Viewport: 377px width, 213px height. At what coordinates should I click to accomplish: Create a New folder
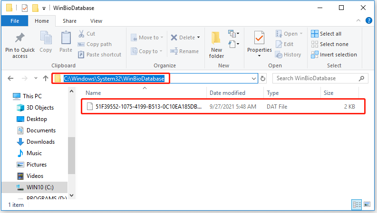[216, 45]
